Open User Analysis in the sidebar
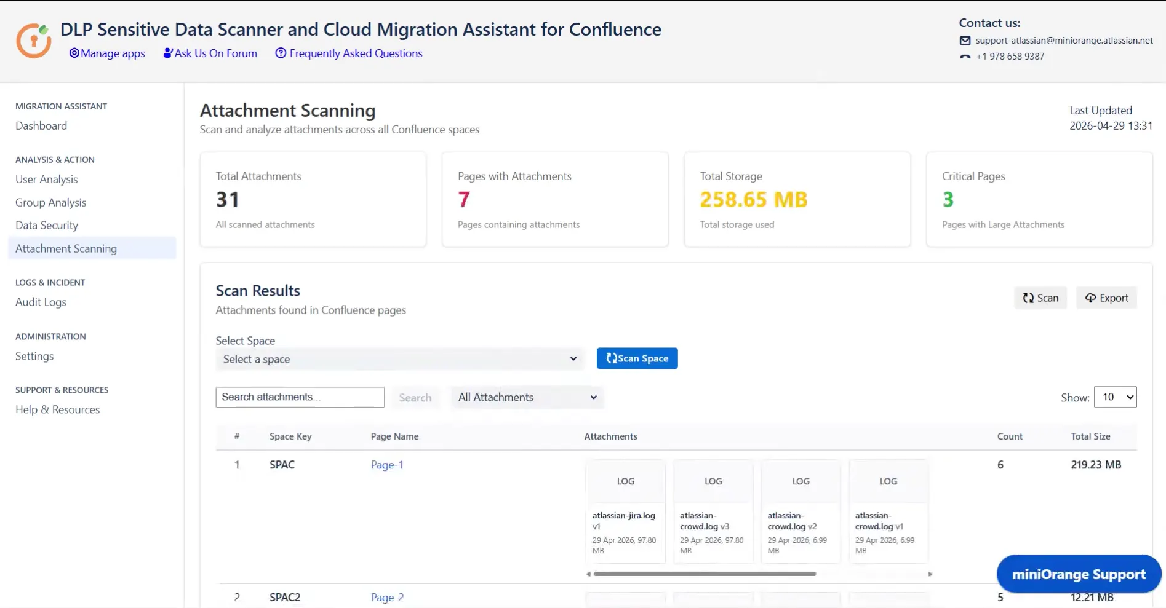Image resolution: width=1166 pixels, height=608 pixels. click(47, 180)
